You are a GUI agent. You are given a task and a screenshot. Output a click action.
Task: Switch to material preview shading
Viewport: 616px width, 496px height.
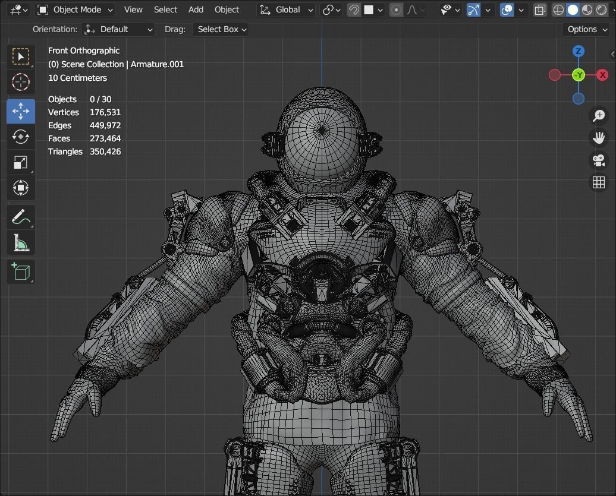click(587, 10)
